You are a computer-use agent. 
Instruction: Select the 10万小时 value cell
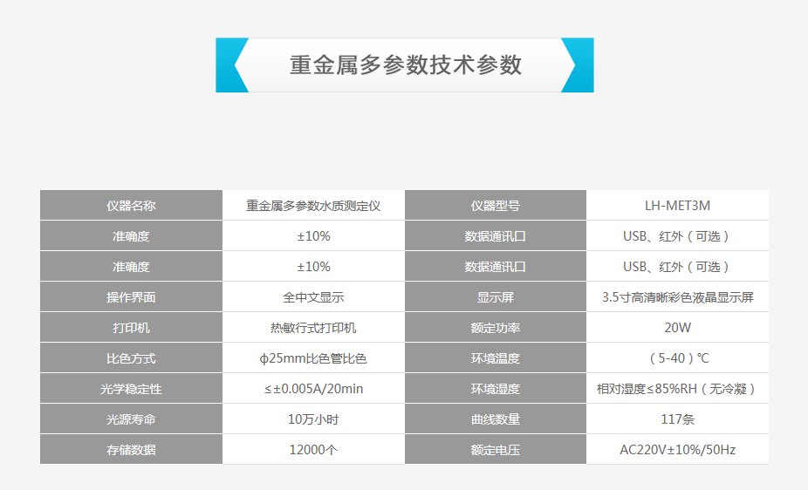point(313,419)
